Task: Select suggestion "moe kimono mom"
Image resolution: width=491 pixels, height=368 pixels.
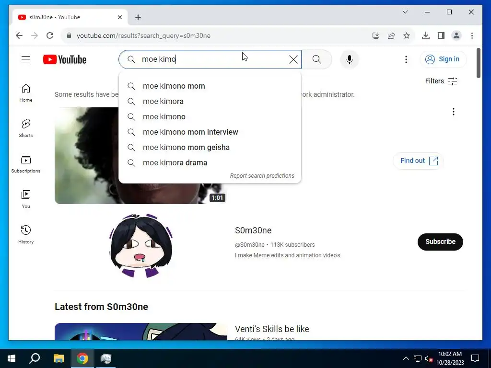Action: click(210, 86)
